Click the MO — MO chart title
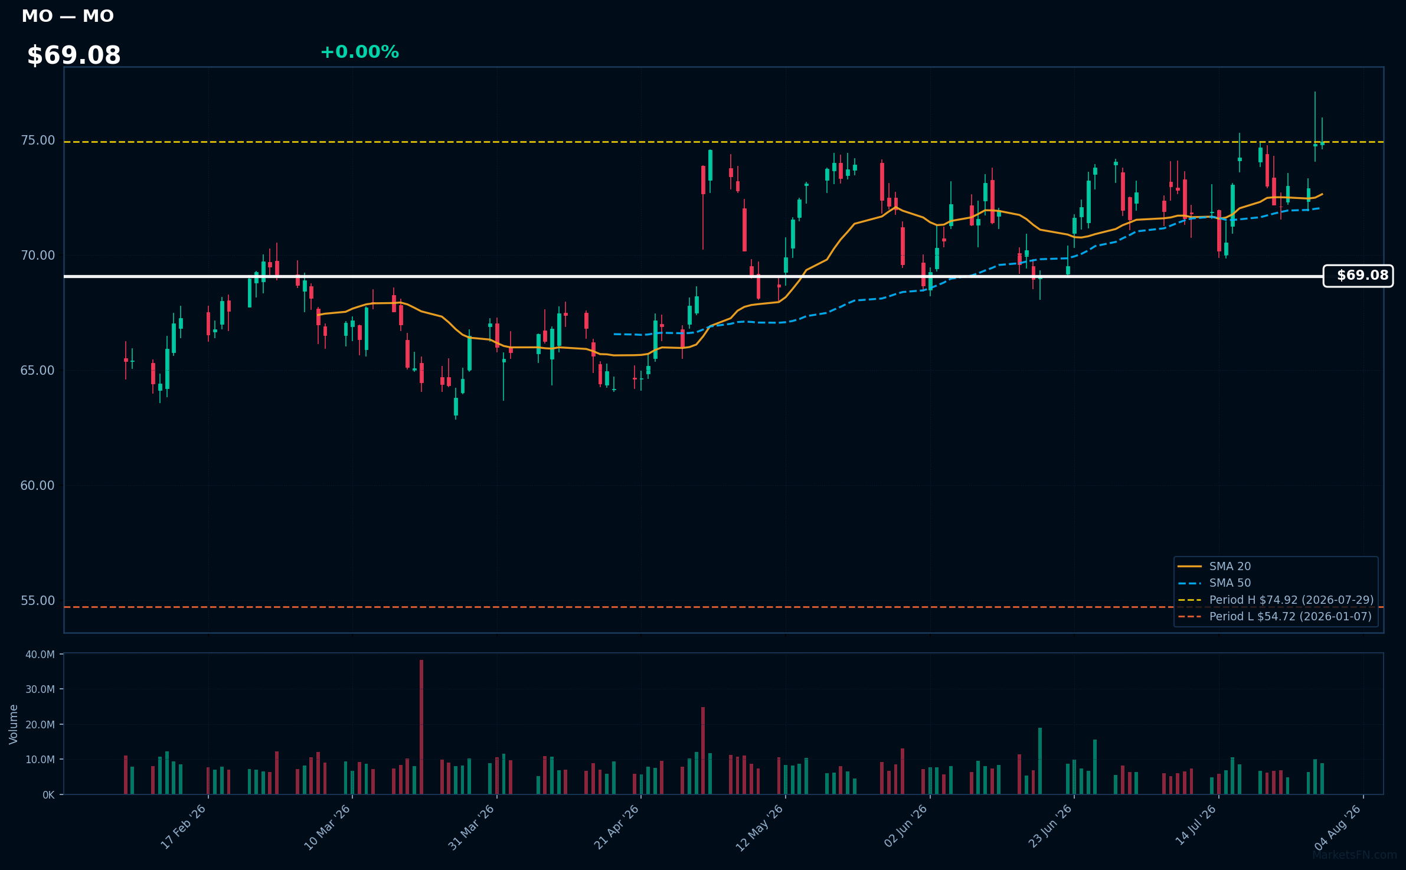The image size is (1406, 870). 67,16
